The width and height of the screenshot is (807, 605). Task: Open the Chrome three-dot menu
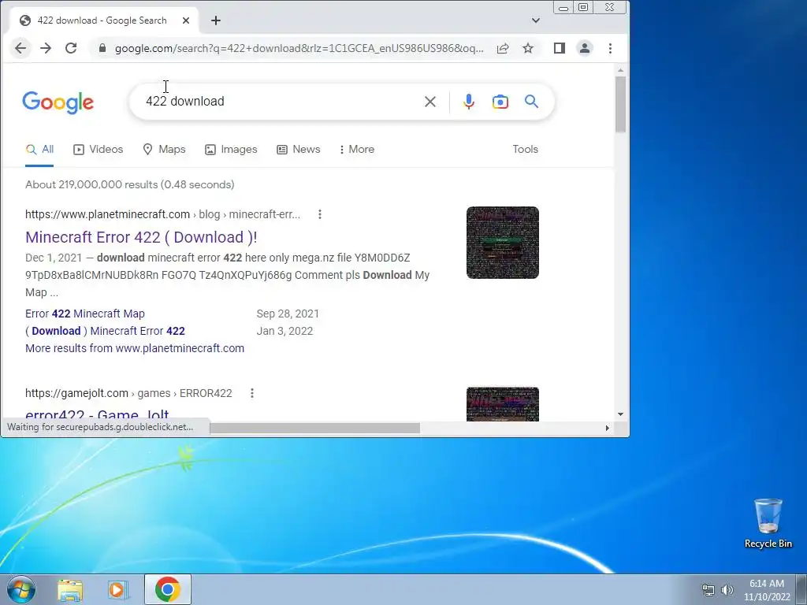pyautogui.click(x=611, y=48)
